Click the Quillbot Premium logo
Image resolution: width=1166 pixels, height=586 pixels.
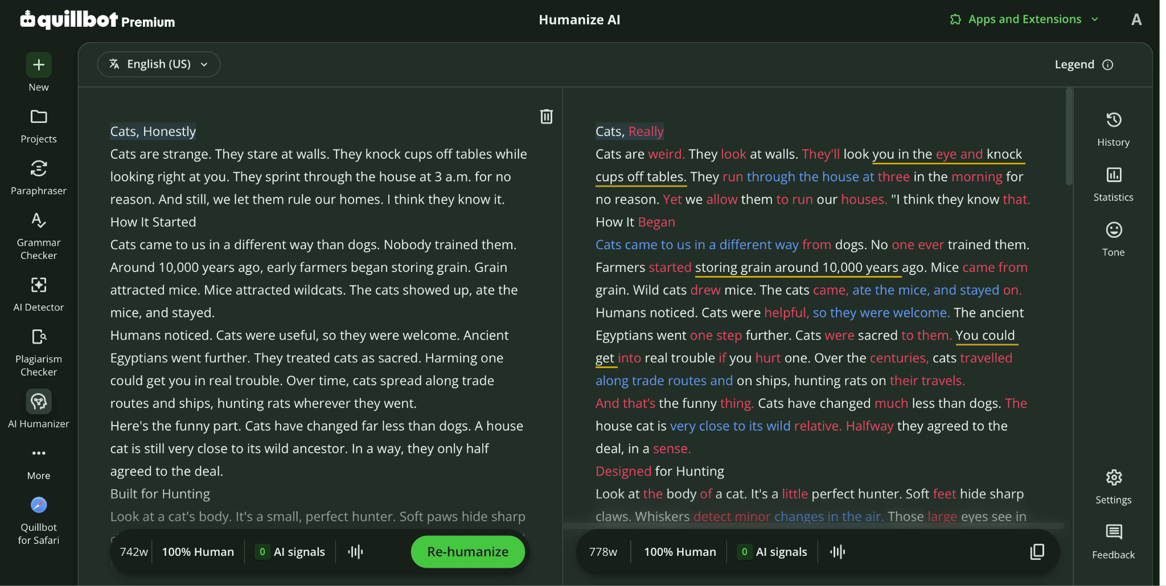(x=97, y=20)
